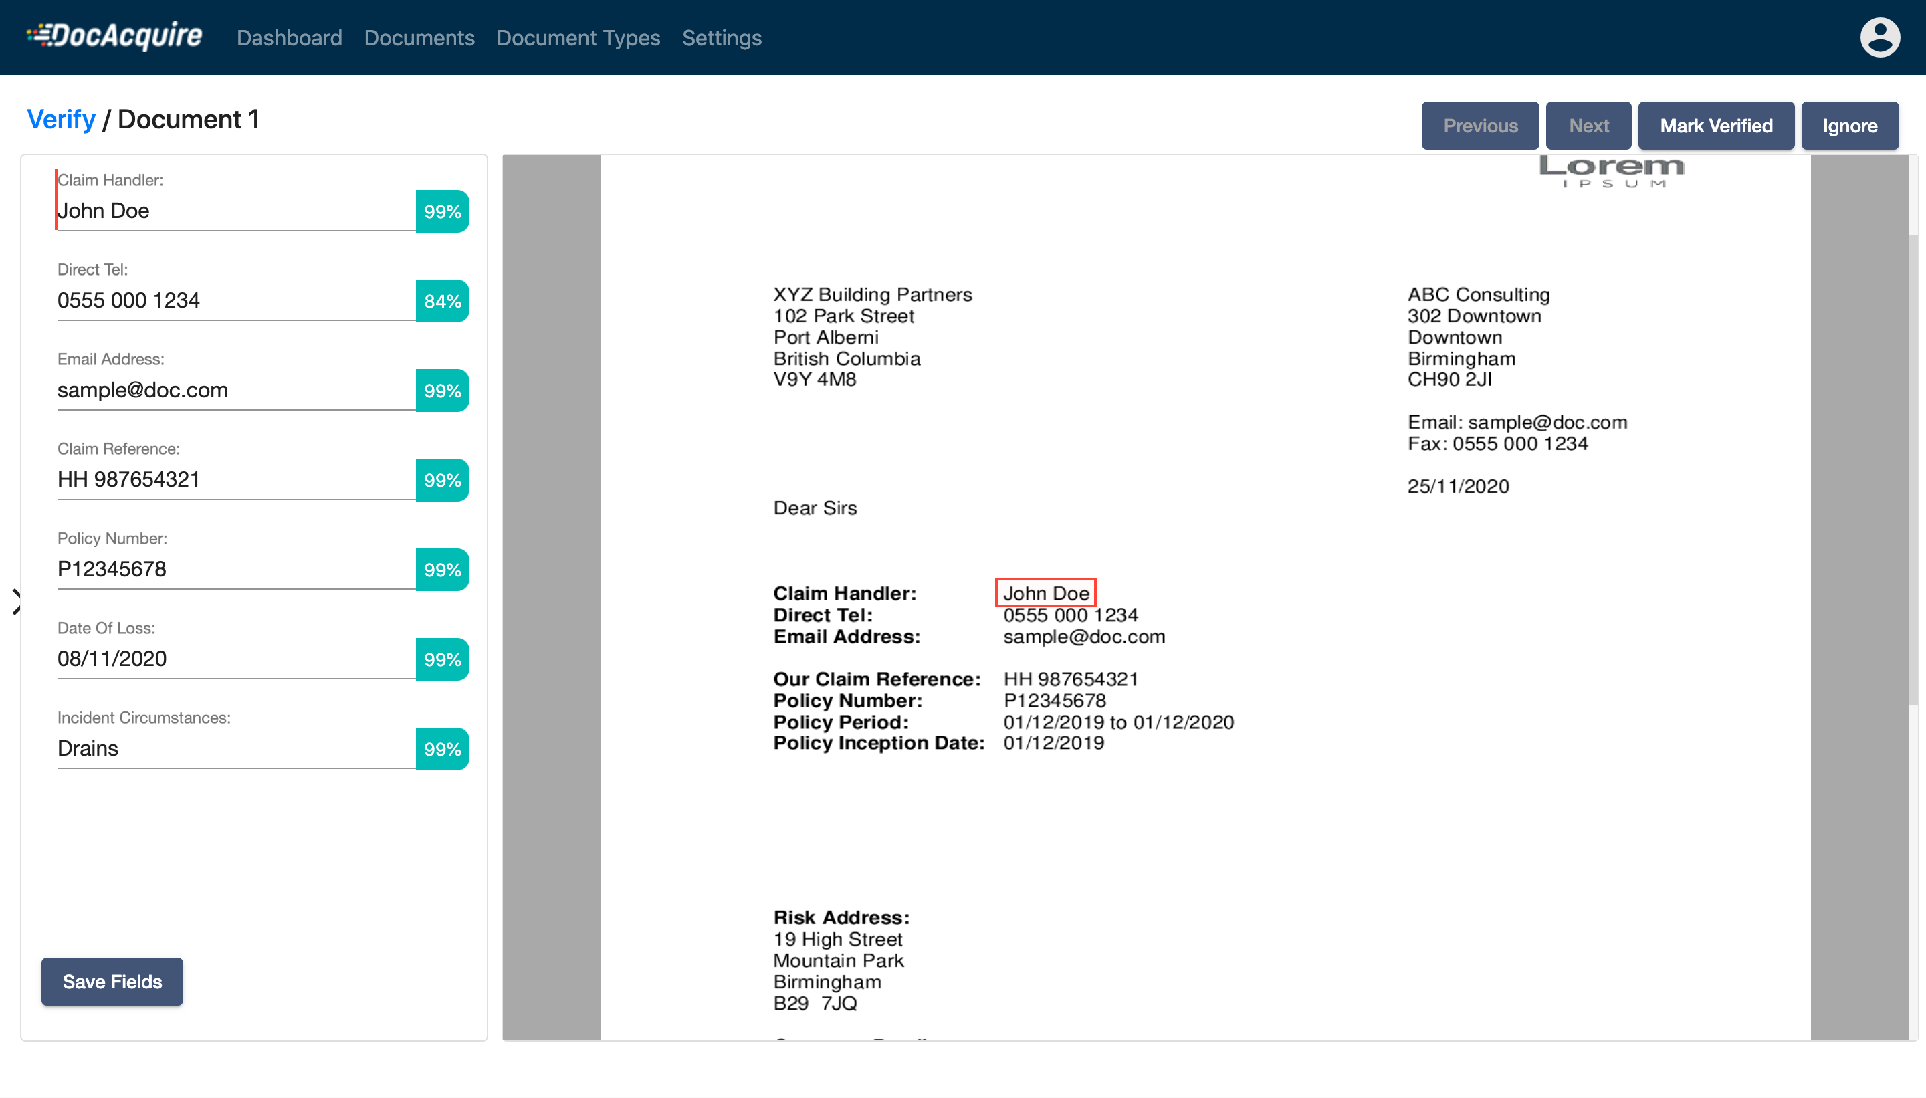
Task: Save the extracted fields
Action: (x=112, y=981)
